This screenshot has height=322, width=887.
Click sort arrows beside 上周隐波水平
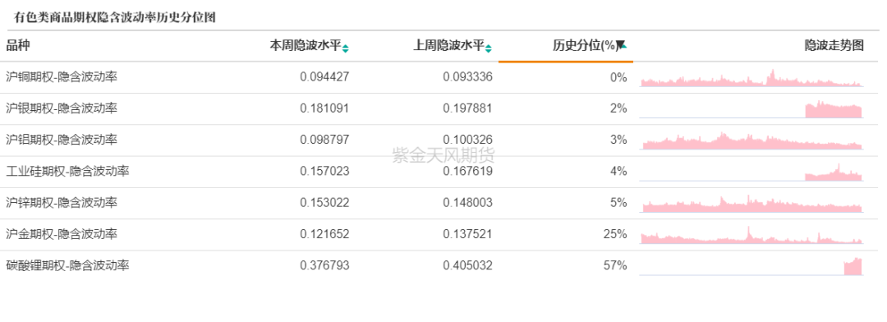(489, 48)
